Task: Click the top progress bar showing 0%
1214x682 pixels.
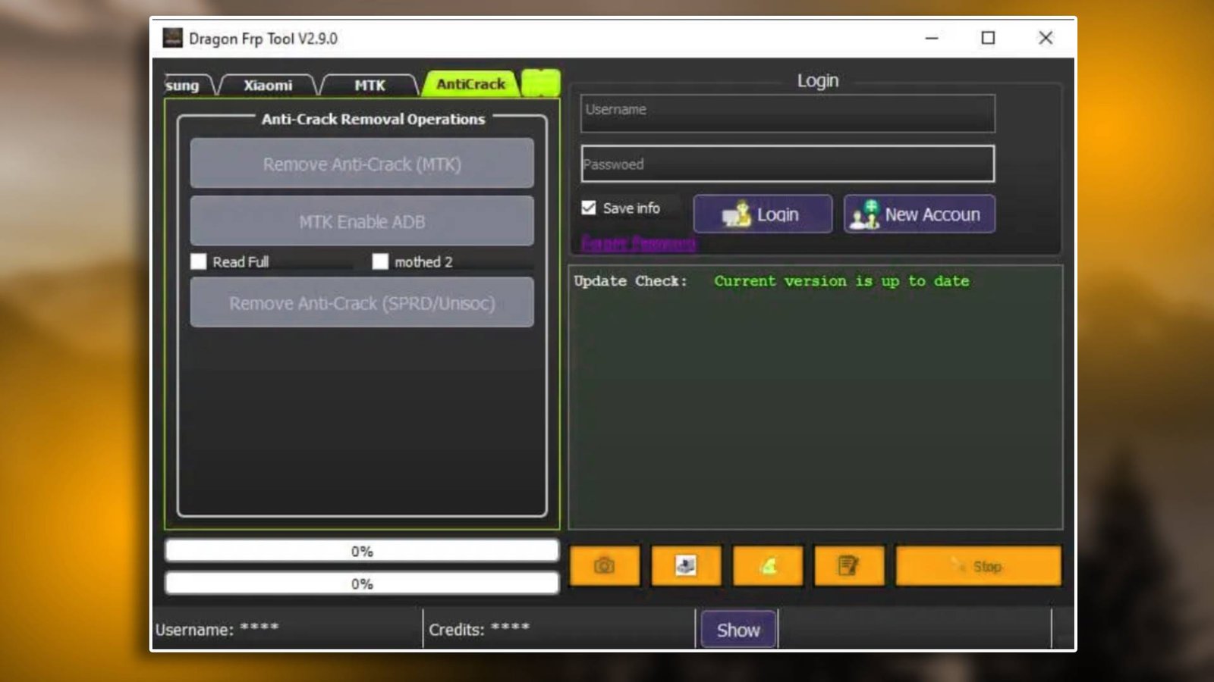Action: pos(362,551)
